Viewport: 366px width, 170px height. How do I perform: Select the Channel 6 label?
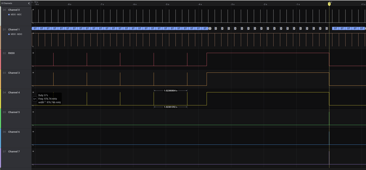[x=14, y=132]
